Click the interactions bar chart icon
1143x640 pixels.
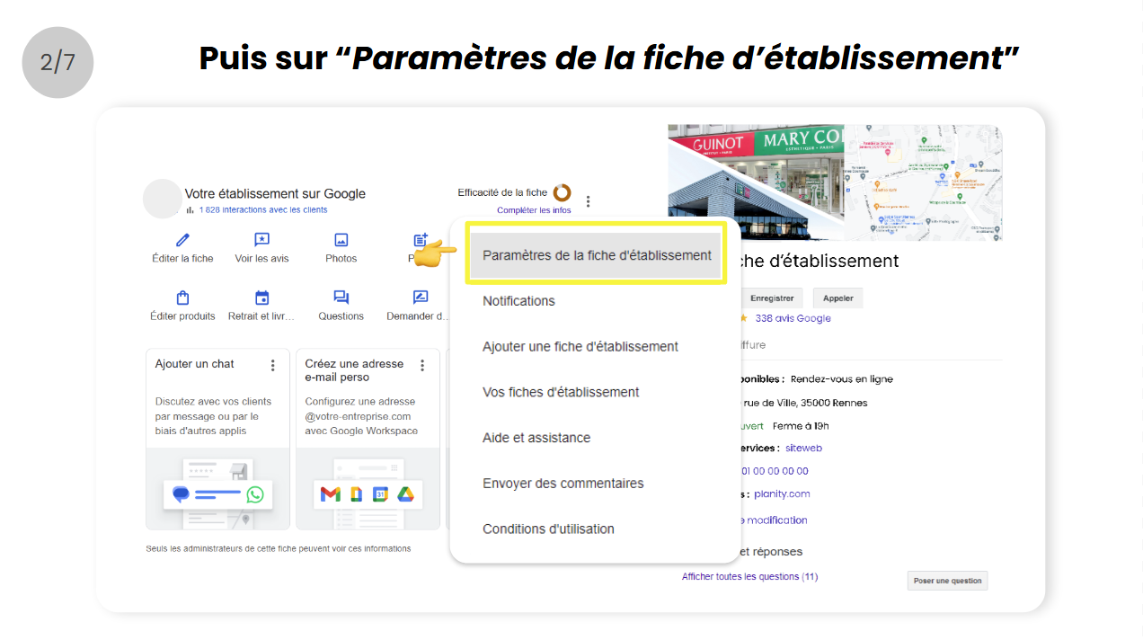click(190, 210)
